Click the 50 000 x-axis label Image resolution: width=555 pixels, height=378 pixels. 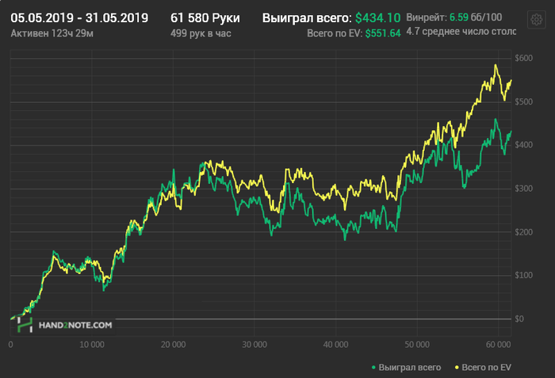coord(417,345)
